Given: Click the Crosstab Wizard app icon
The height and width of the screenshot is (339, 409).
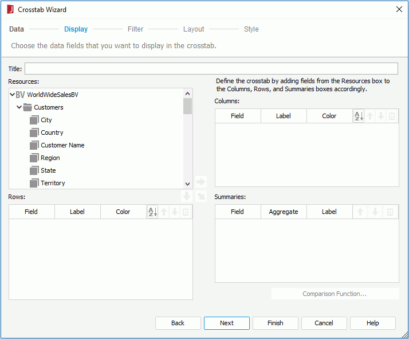Looking at the screenshot, I should (10, 9).
